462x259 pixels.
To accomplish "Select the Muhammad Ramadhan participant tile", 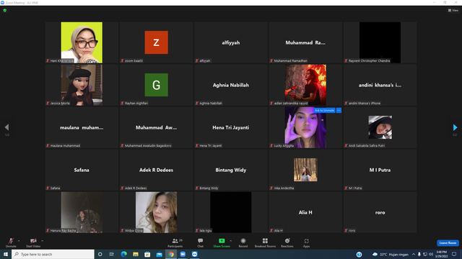I will click(x=305, y=42).
